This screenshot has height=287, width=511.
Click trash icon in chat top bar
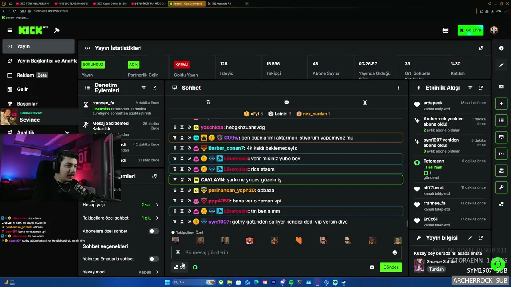(x=208, y=102)
